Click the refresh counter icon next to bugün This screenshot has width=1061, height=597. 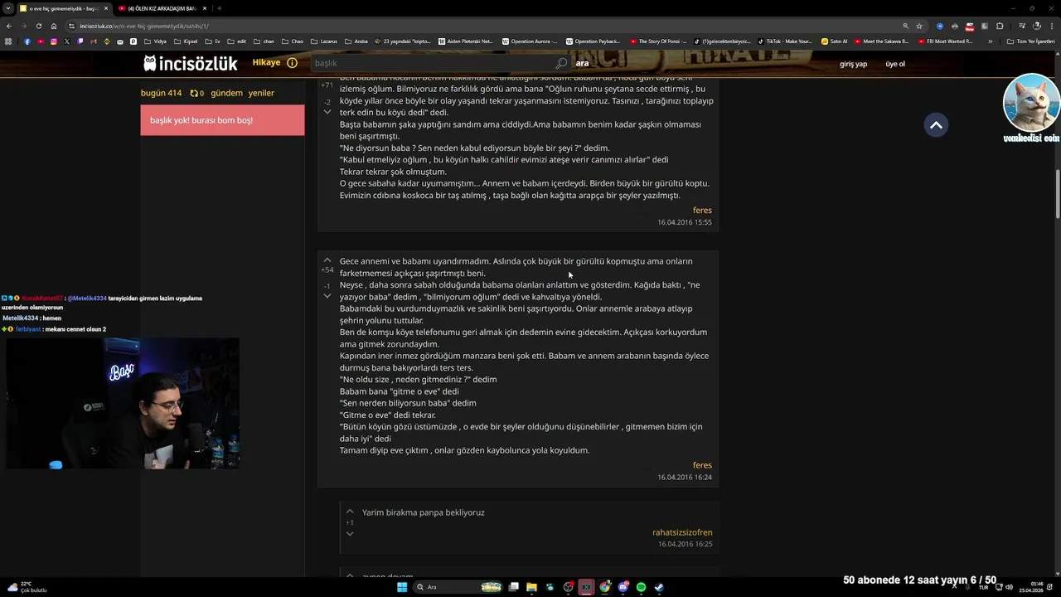pos(195,94)
